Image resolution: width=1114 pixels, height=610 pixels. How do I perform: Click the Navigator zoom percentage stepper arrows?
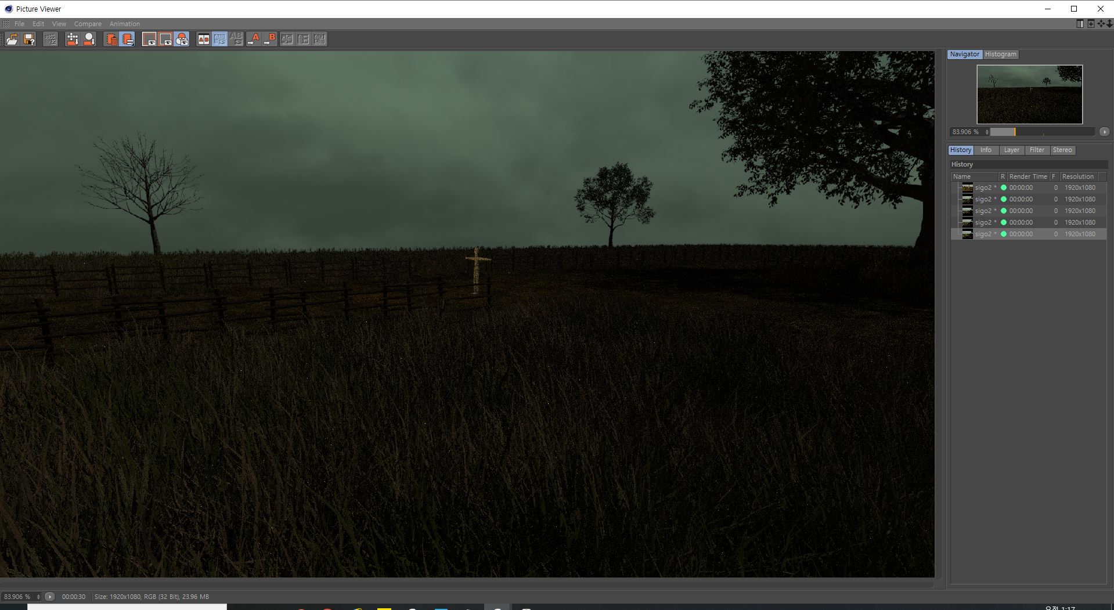click(986, 132)
